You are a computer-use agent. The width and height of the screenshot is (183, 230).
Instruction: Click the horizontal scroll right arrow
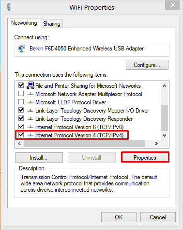(x=156, y=144)
